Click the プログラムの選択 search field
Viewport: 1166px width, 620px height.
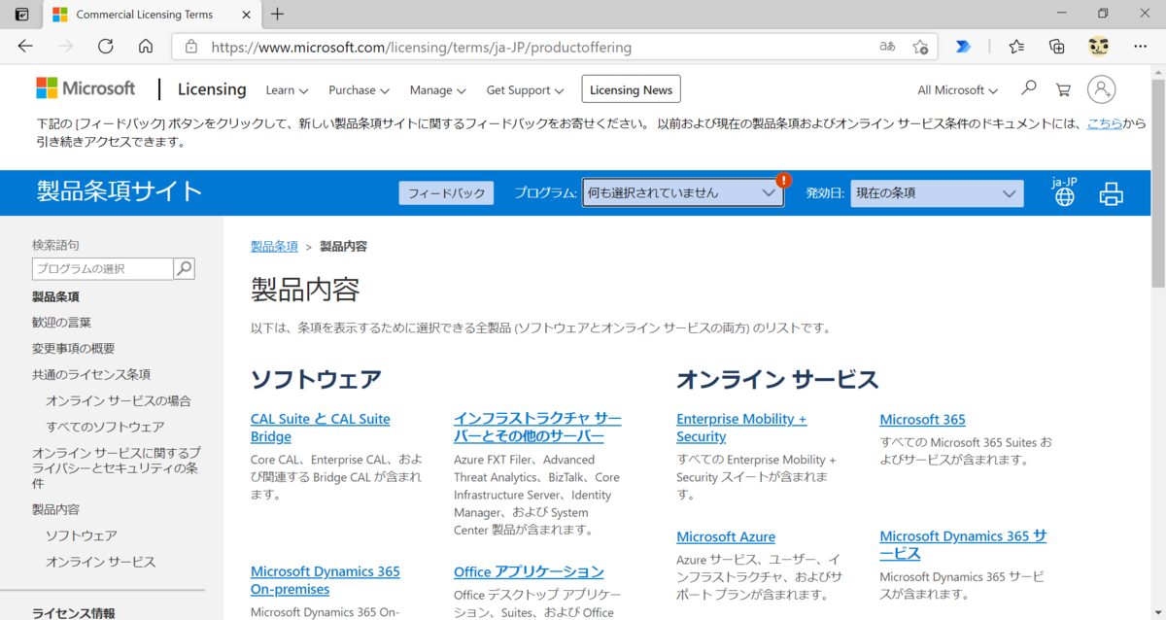pos(103,269)
